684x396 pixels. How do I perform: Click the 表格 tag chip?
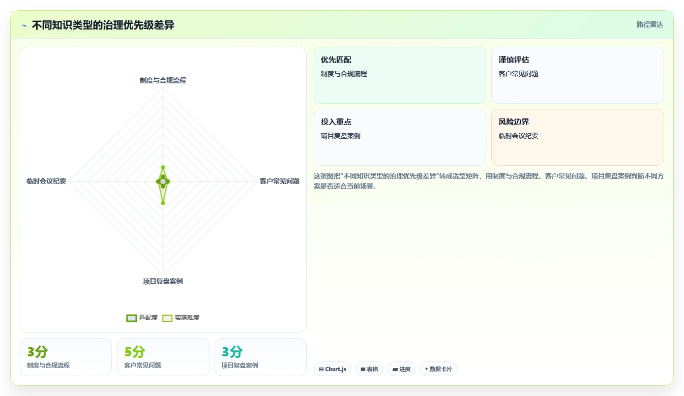pyautogui.click(x=369, y=369)
